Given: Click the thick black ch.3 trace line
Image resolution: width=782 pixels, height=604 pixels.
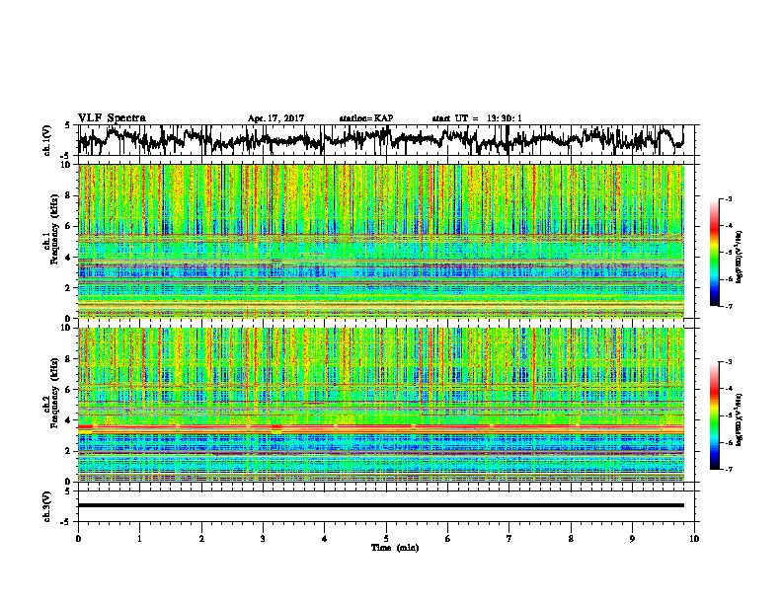Looking at the screenshot, I should coord(381,505).
